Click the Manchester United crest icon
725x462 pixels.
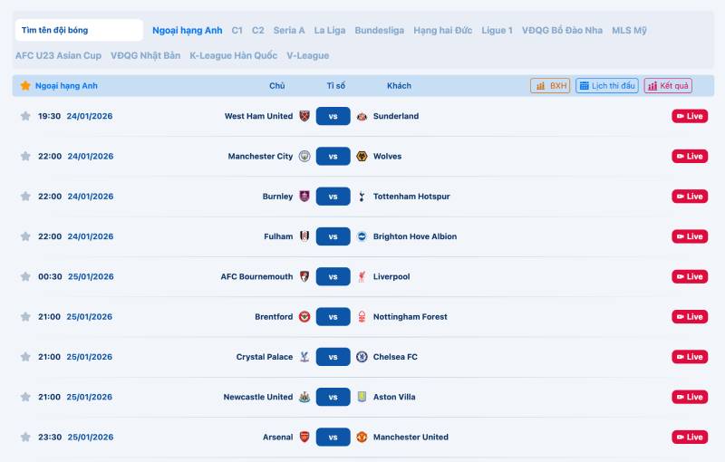pos(362,437)
